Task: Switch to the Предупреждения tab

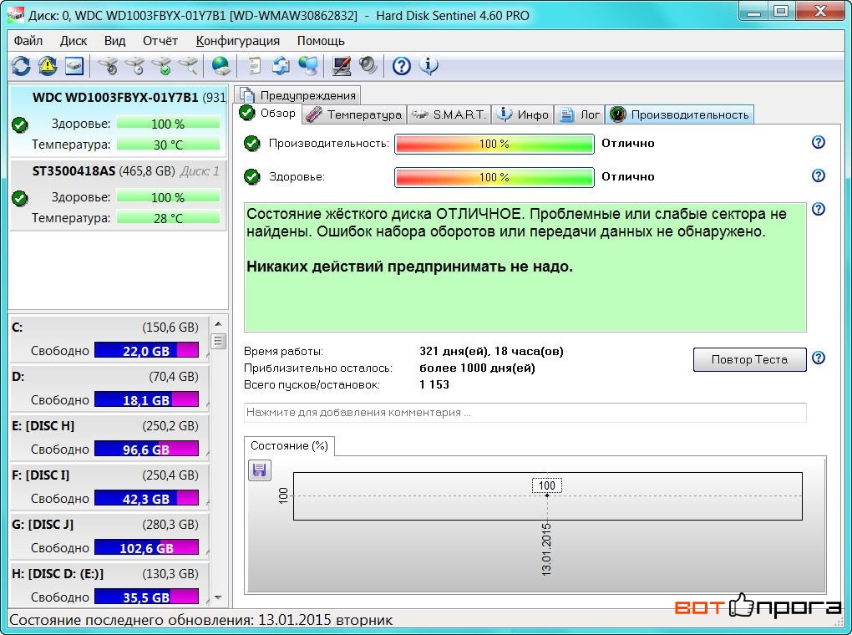Action: [x=297, y=95]
